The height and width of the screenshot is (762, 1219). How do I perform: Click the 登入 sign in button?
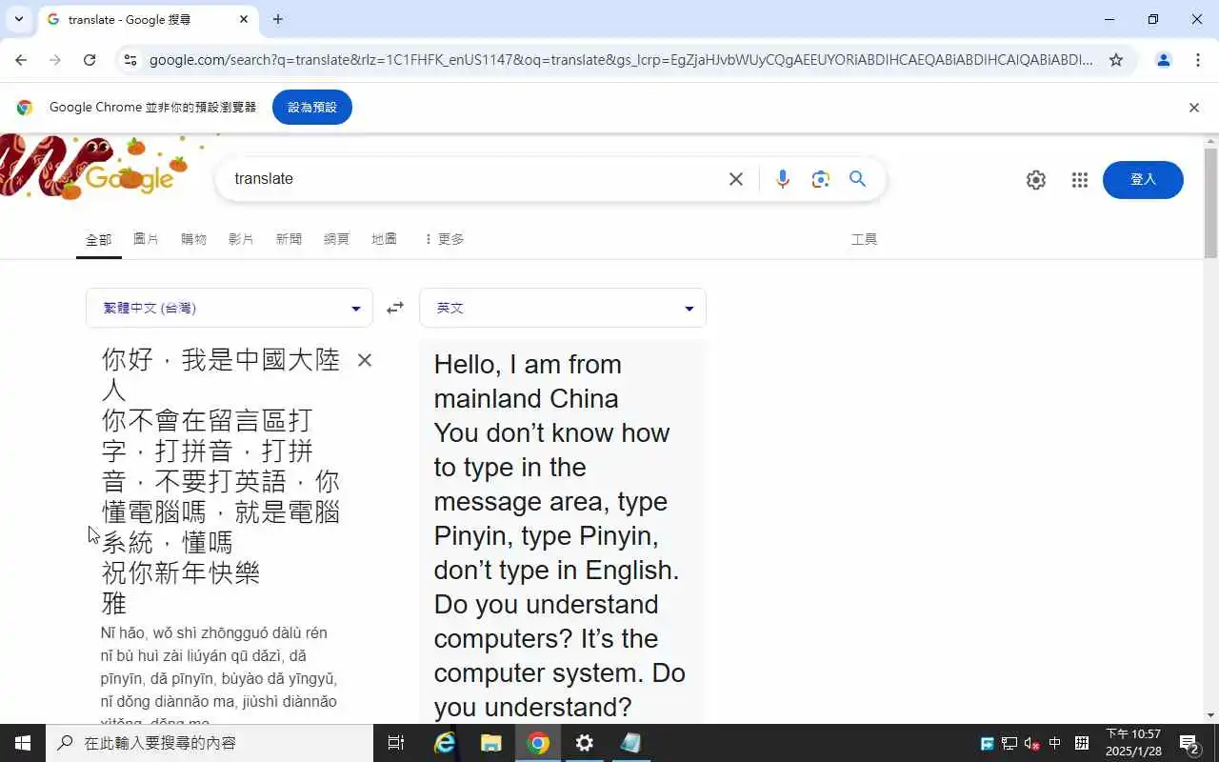pyautogui.click(x=1143, y=180)
